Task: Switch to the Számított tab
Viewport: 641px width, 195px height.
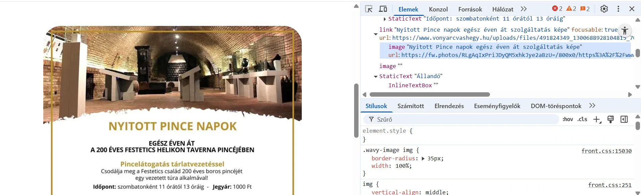Action: (x=411, y=106)
